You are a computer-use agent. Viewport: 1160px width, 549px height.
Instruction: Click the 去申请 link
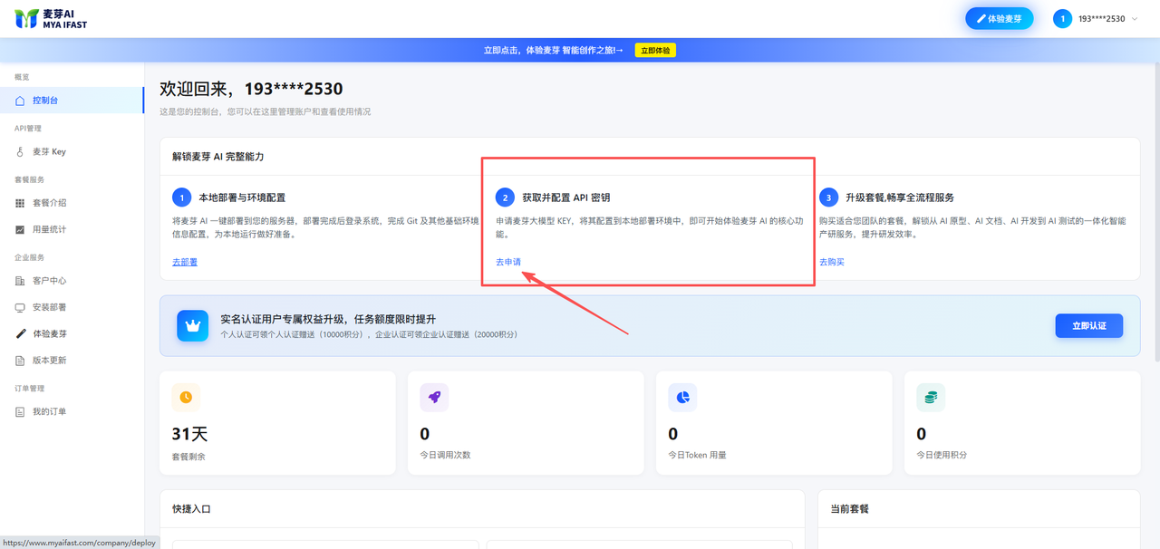coord(508,262)
